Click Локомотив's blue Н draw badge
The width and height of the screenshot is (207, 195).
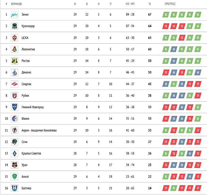[174, 49]
